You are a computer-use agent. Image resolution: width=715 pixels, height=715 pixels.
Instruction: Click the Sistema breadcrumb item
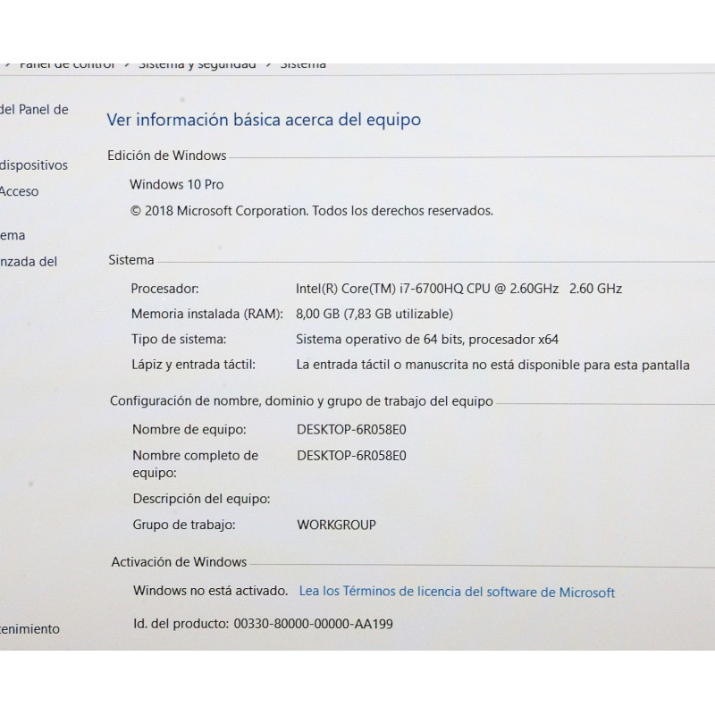pos(303,65)
